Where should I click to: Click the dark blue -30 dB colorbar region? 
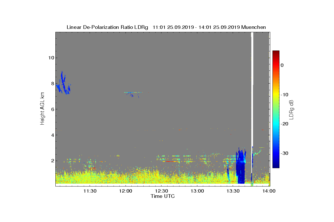pos(276,153)
